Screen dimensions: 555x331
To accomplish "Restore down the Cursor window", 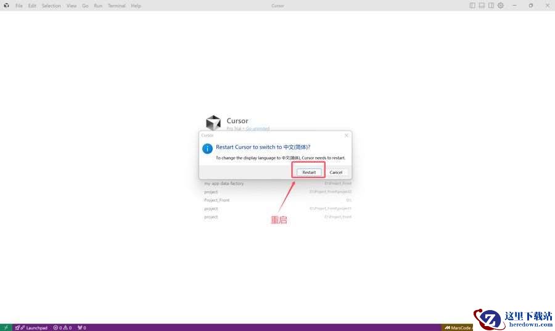I will 530,6.
